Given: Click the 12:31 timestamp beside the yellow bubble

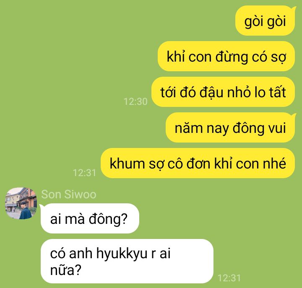Looking at the screenshot, I should pyautogui.click(x=84, y=173).
